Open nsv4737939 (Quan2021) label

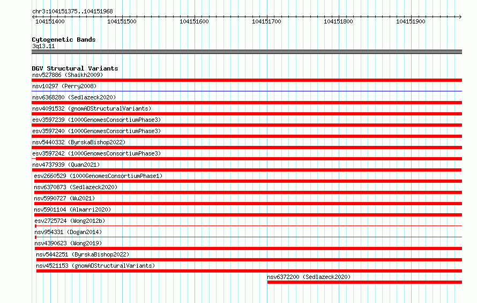(66, 165)
